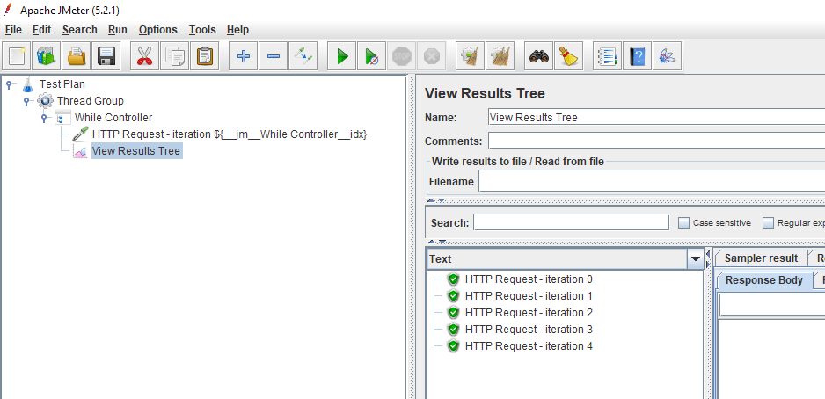Click the Test Plan flask icon
825x399 pixels.
click(28, 84)
